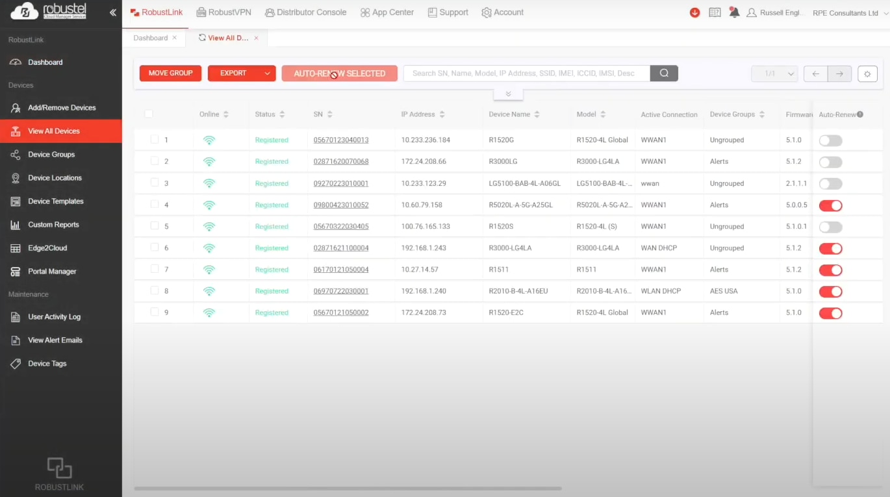Open Add/Remove Devices in sidebar

click(x=61, y=108)
